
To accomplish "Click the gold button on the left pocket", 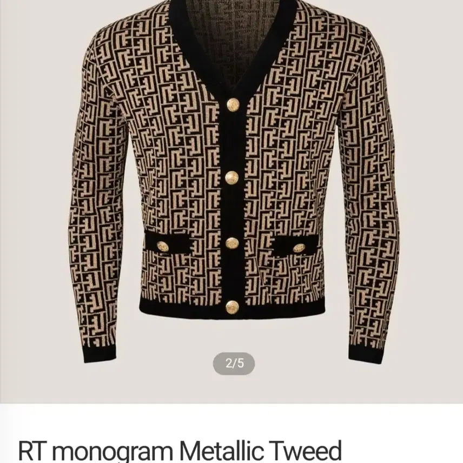I will pyautogui.click(x=163, y=246).
